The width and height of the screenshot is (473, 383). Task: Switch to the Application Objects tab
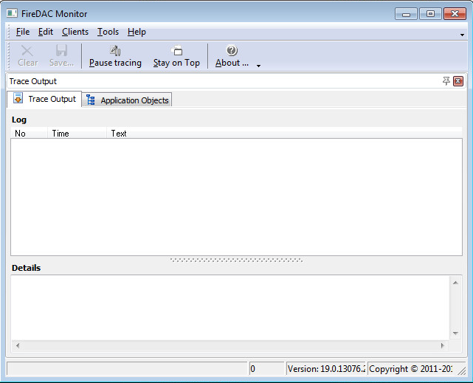(128, 100)
